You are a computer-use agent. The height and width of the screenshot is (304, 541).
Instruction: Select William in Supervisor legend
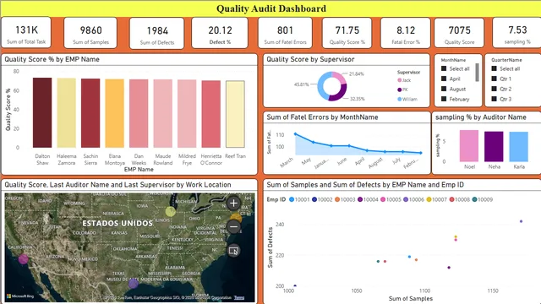(407, 100)
